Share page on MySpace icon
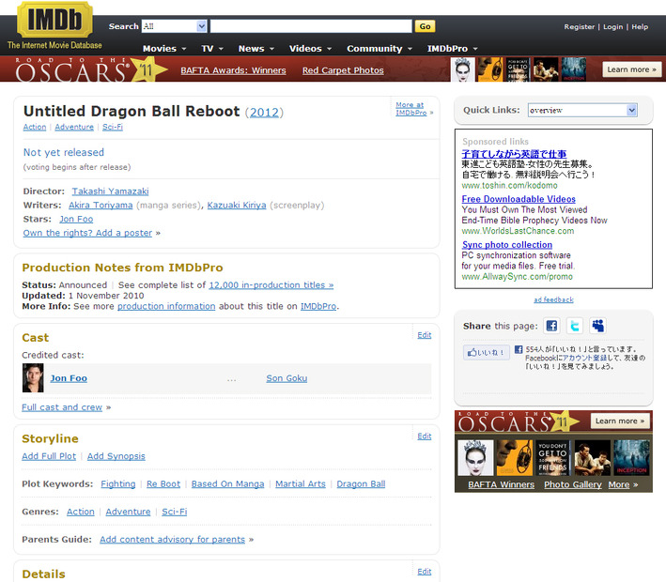The width and height of the screenshot is (666, 582). (598, 326)
